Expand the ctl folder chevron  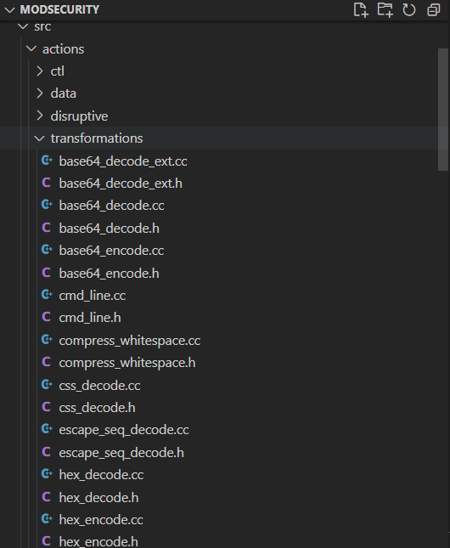point(40,71)
